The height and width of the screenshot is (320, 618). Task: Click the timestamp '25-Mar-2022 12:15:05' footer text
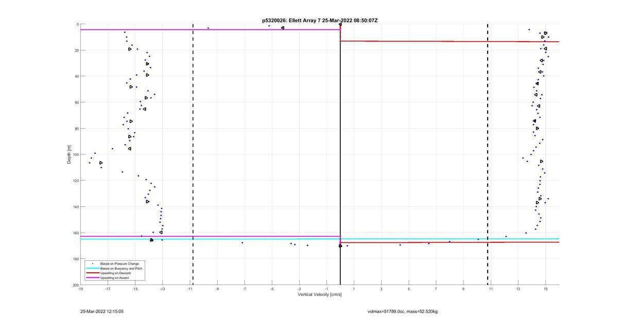(x=102, y=311)
